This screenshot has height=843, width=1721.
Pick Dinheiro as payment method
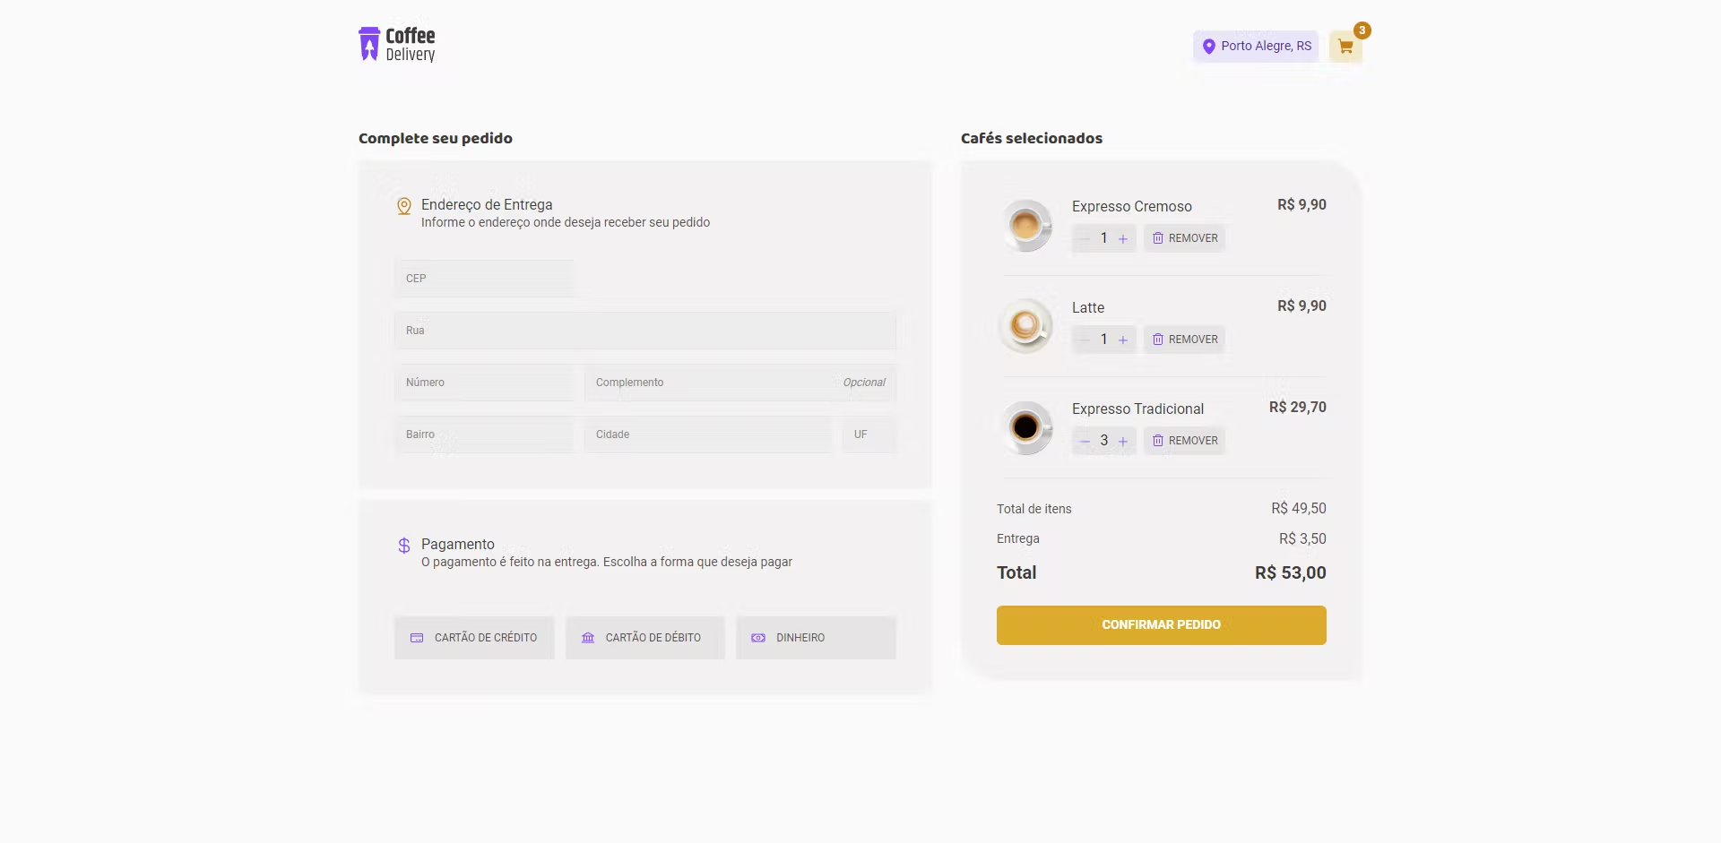816,638
